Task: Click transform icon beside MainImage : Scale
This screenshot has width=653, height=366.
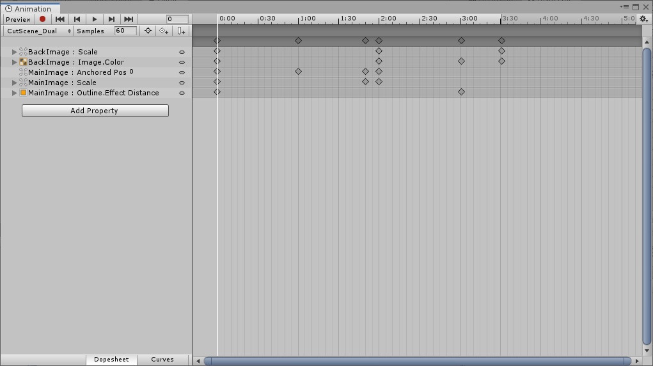Action: (23, 83)
